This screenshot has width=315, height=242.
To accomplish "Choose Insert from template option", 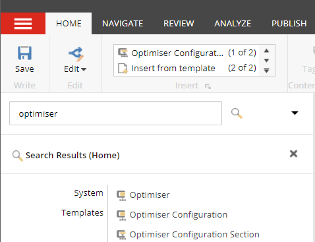I will [x=186, y=68].
